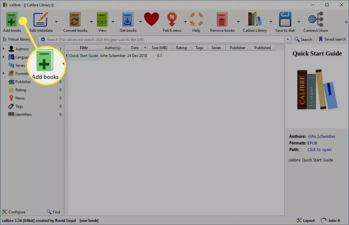Sort by the Title column header

pyautogui.click(x=84, y=48)
